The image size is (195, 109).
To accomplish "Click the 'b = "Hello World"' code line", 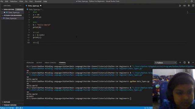I will coord(42,25).
